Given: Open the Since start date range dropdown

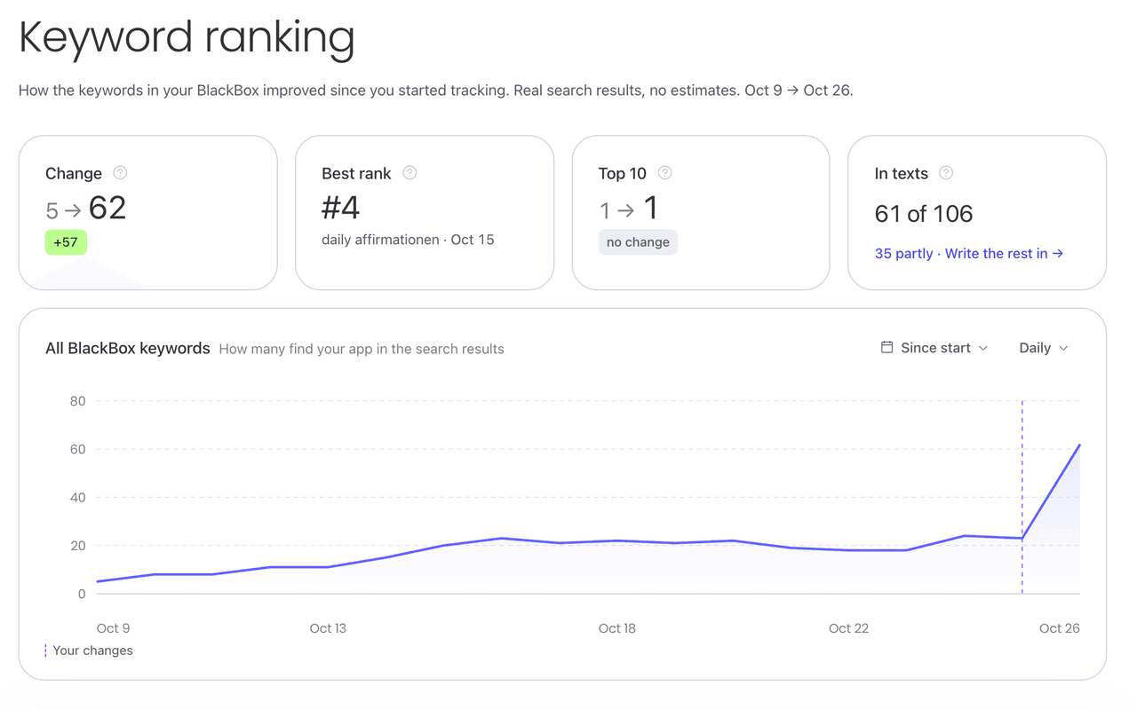Looking at the screenshot, I should [934, 348].
